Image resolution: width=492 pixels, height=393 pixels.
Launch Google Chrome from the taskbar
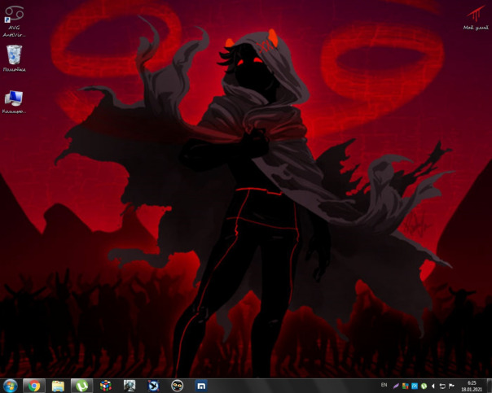(x=34, y=386)
